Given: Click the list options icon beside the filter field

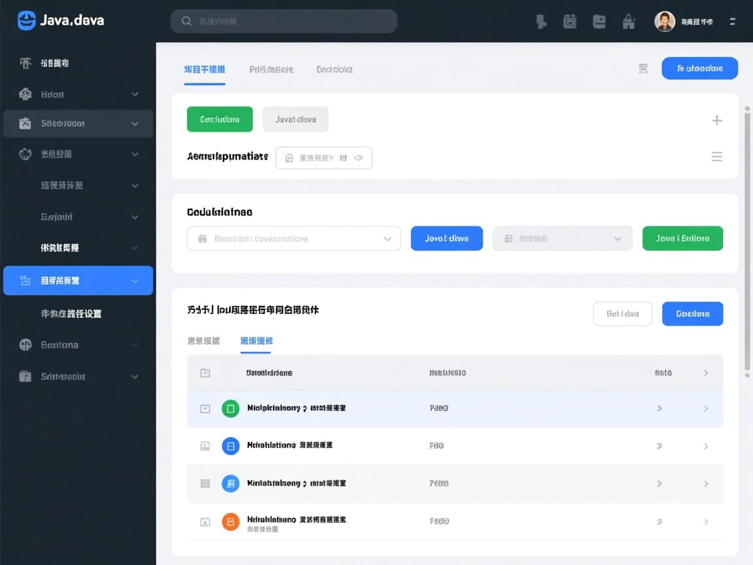Looking at the screenshot, I should pyautogui.click(x=717, y=156).
